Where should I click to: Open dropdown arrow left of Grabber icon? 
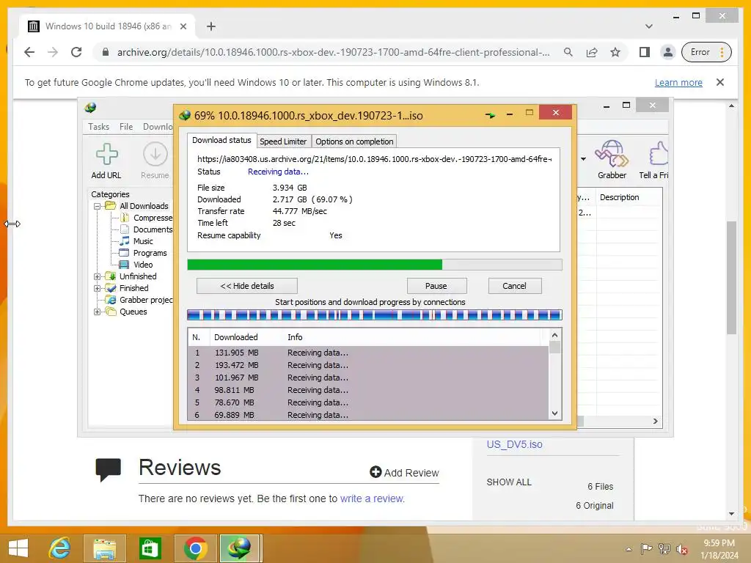coord(583,159)
